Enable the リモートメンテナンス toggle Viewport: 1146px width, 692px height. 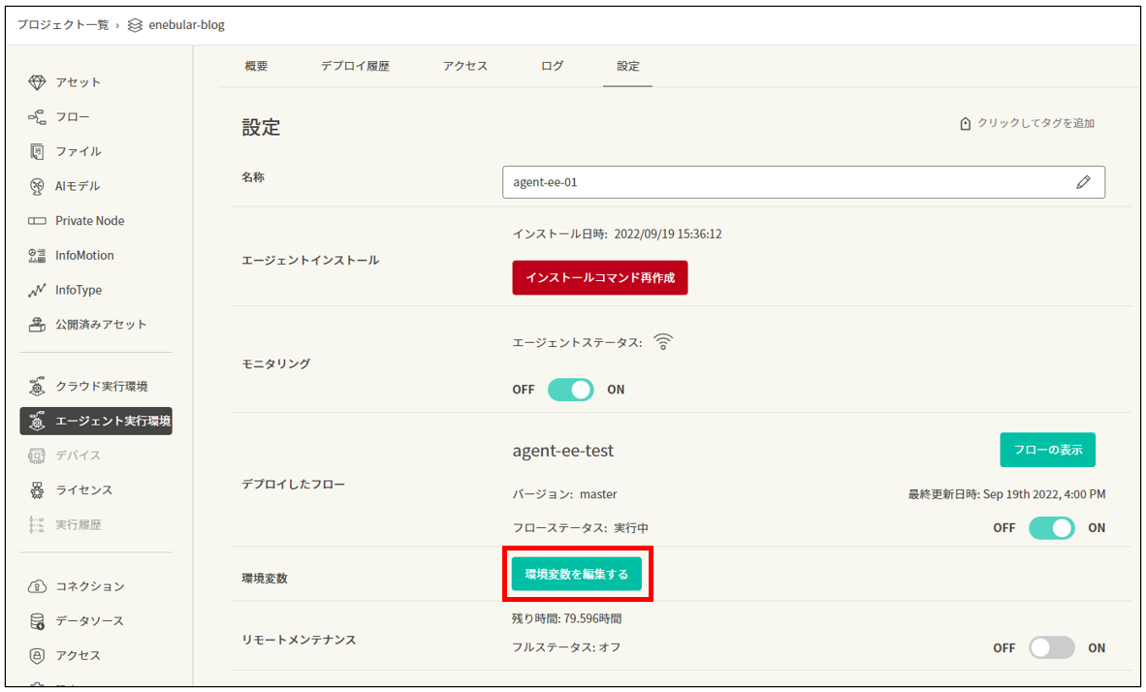click(1051, 647)
